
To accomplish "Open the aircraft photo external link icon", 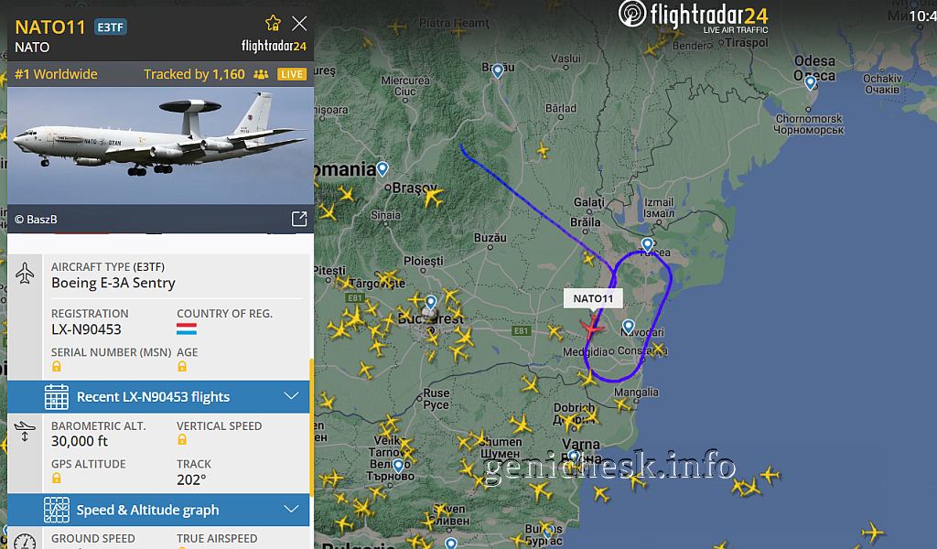I will 299,219.
